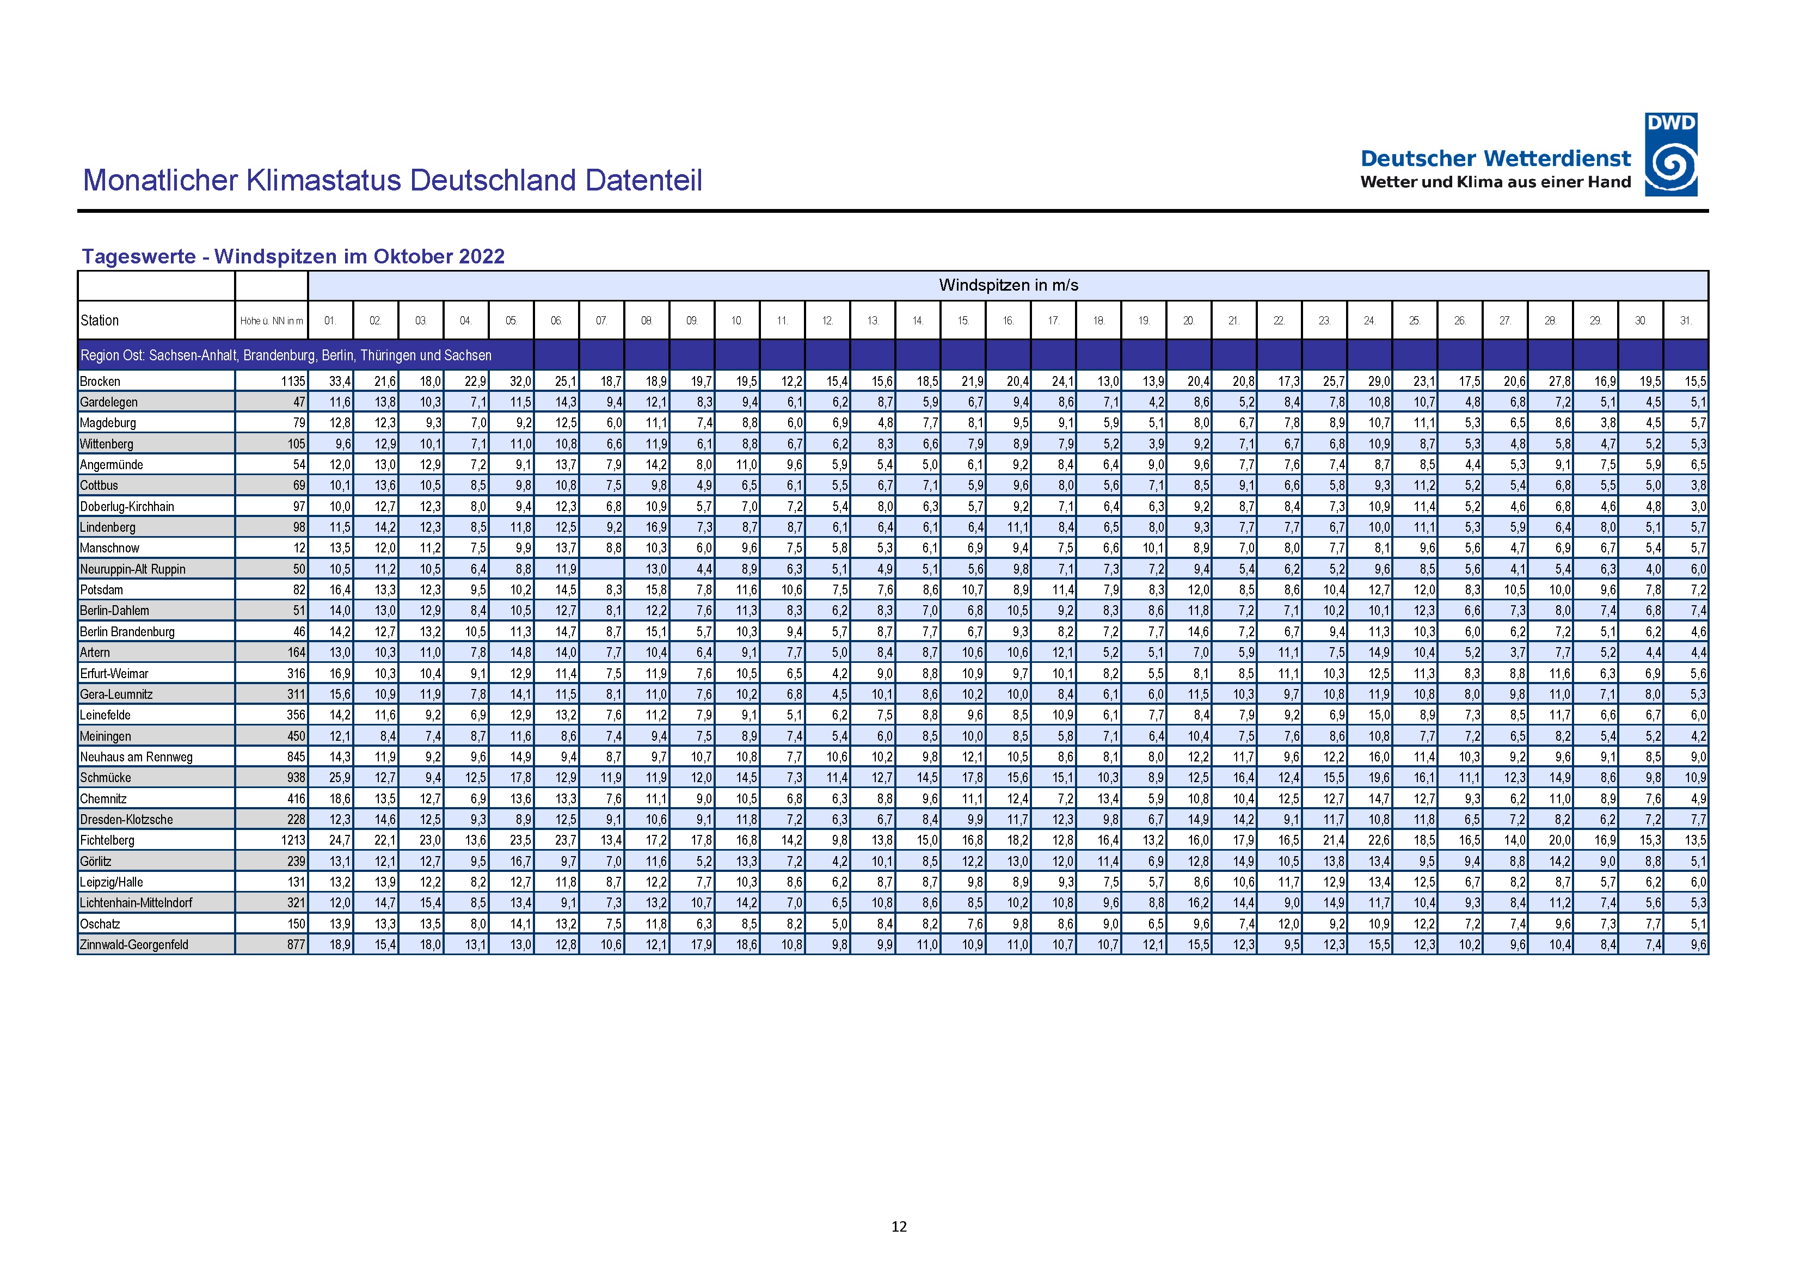
Task: Click the page number '12' at bottom
Action: pos(899,1227)
